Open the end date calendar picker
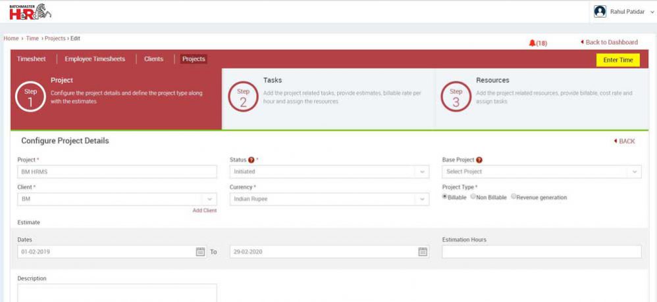Screen dimensions: 657x302 coord(423,251)
